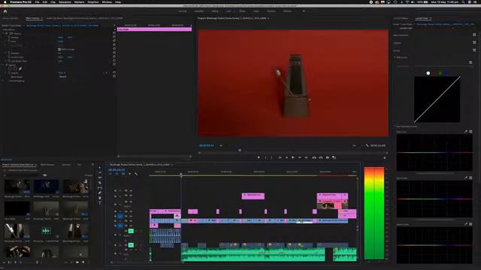
Task: Collapse the RGB Curves section
Action: click(x=395, y=57)
